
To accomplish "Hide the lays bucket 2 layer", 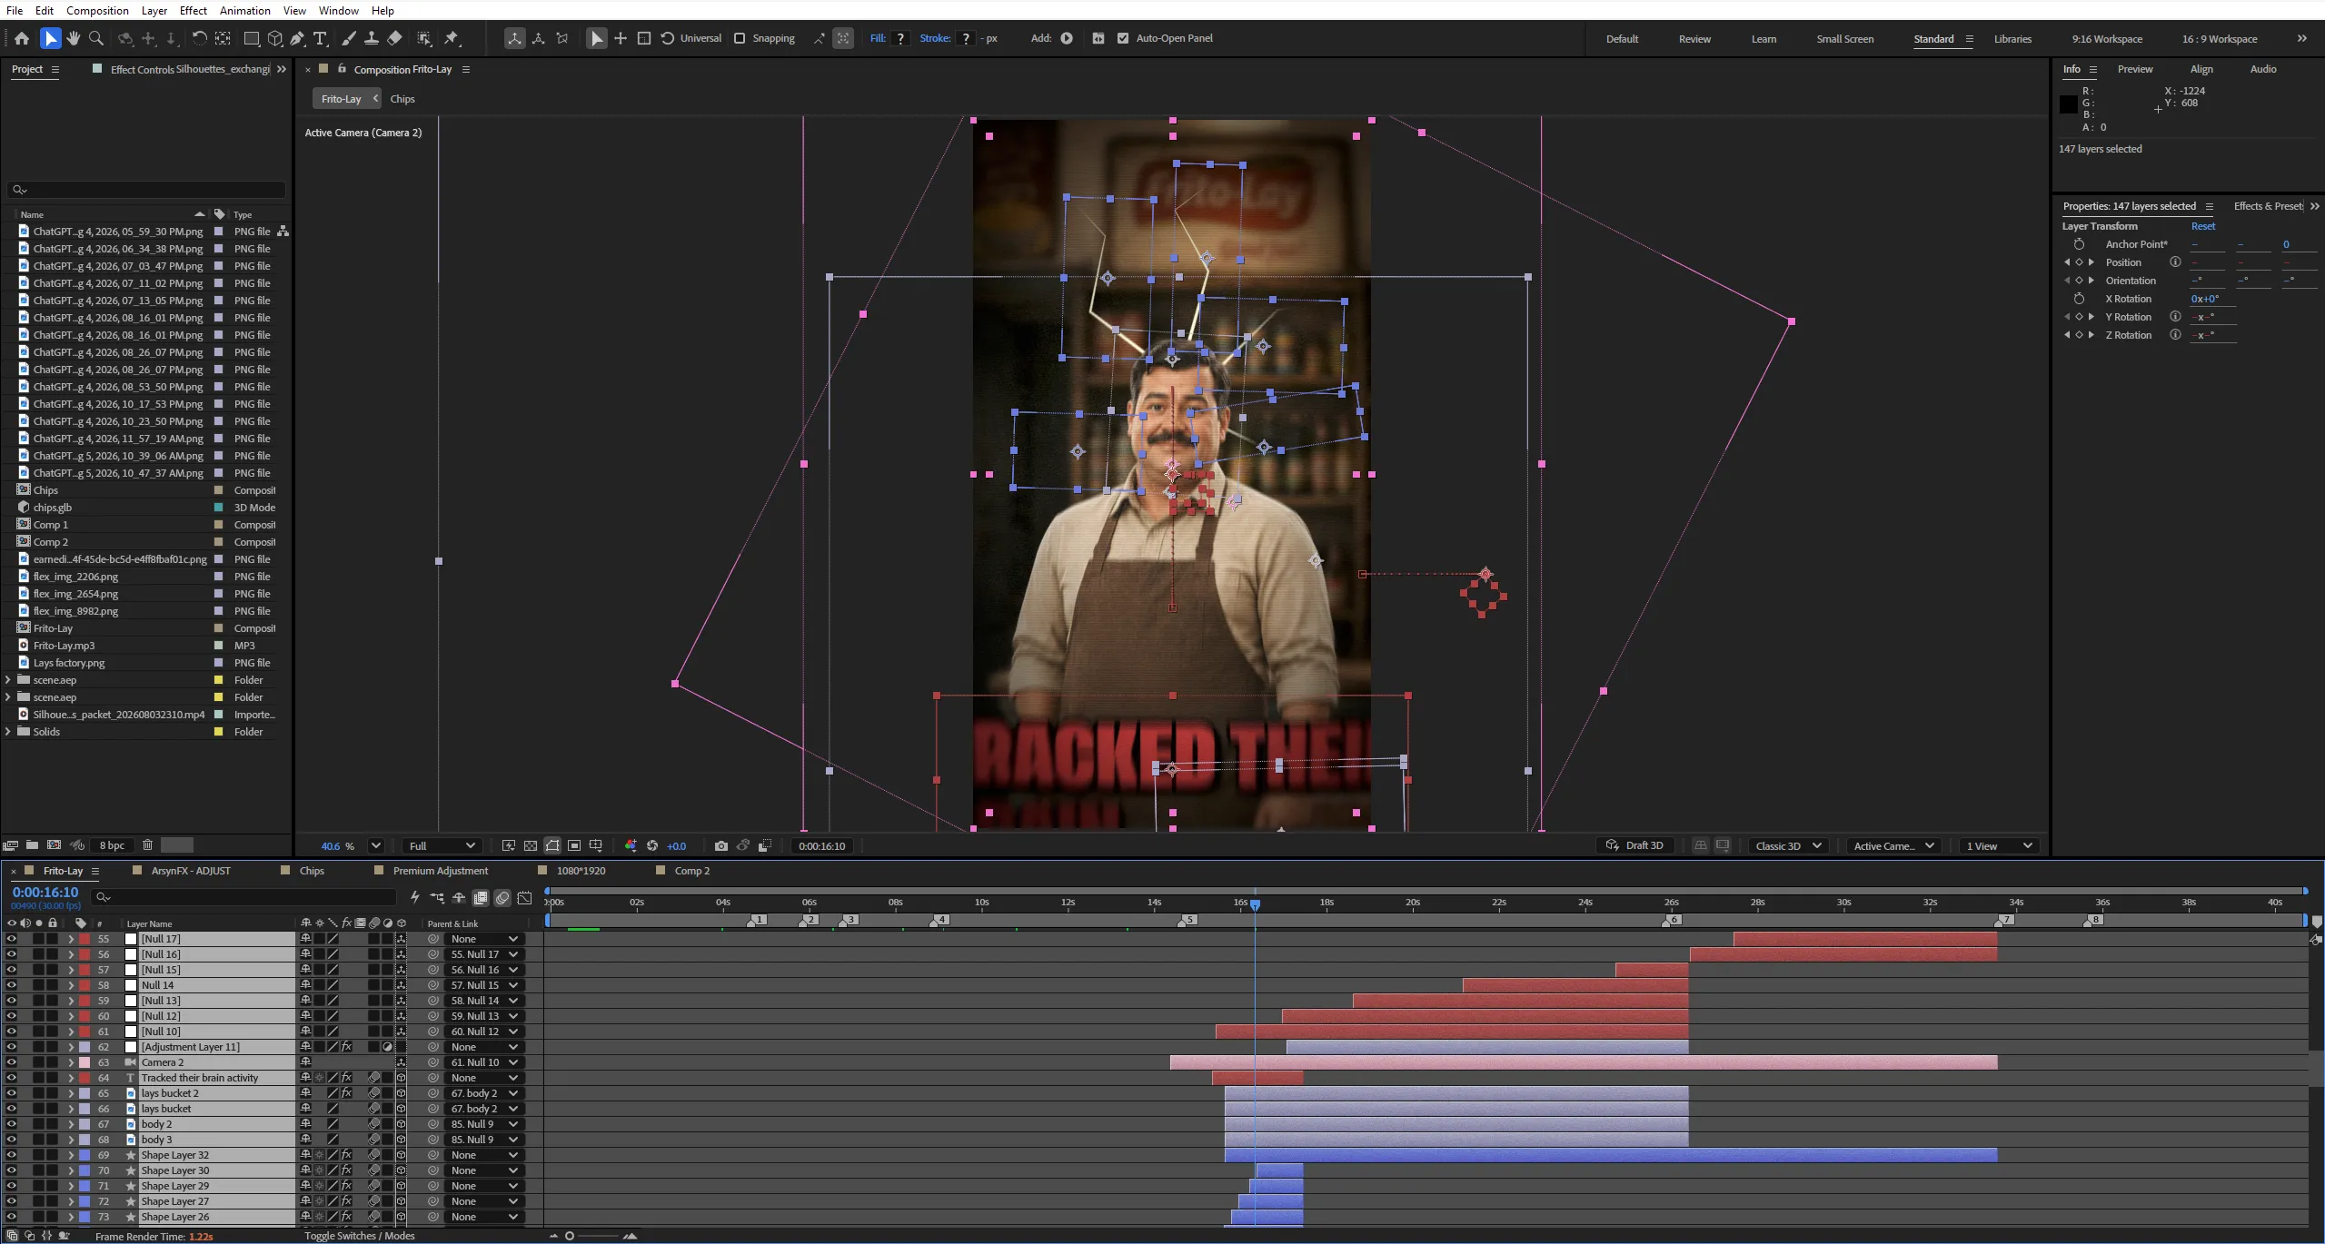I will pyautogui.click(x=11, y=1093).
